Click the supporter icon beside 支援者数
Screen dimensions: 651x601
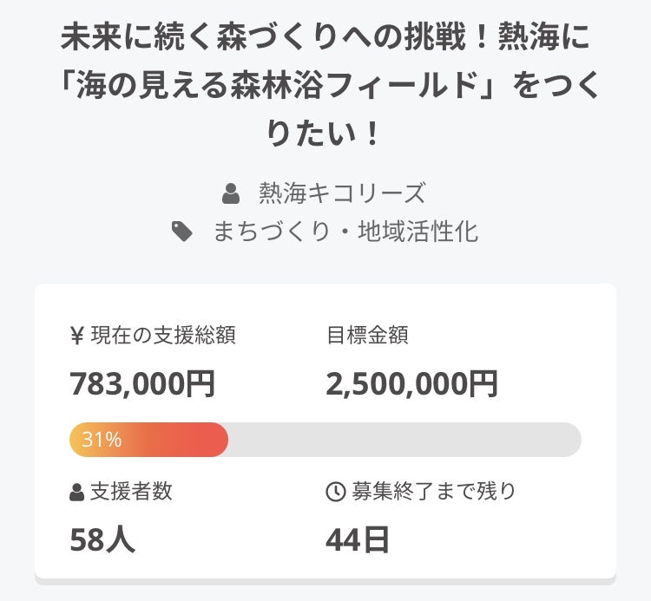point(76,492)
